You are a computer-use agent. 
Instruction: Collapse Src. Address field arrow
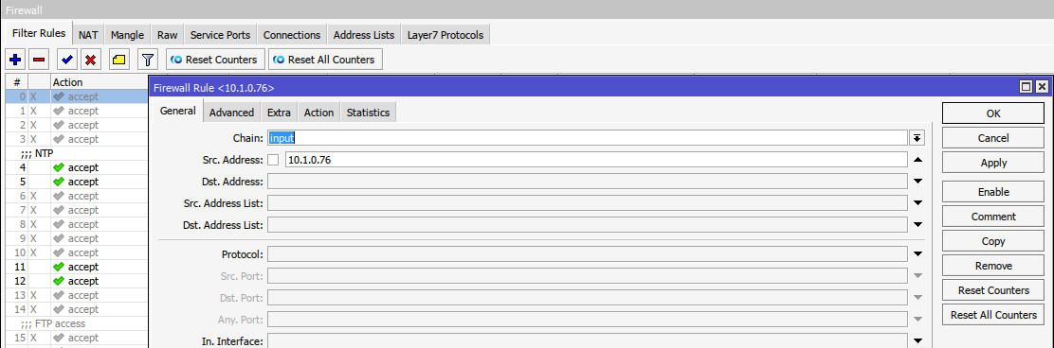pos(918,160)
